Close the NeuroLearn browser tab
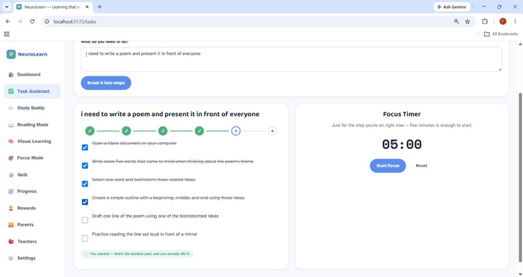 (88, 6)
